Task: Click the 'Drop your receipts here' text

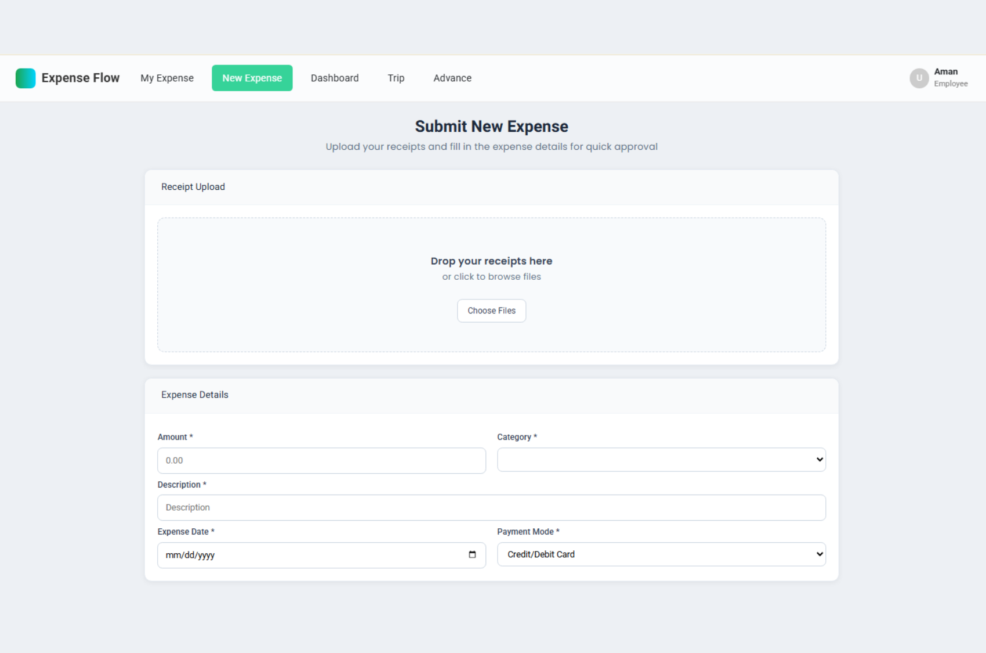Action: pyautogui.click(x=491, y=261)
